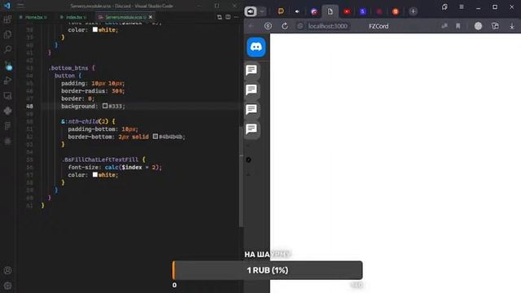Open the white color swatch under calc($index
This screenshot has width=521, height=293.
point(95,175)
